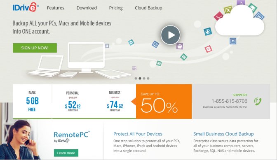The image size is (277, 160).
Task: Click the purple shopping bag icon
Action: coord(179,46)
